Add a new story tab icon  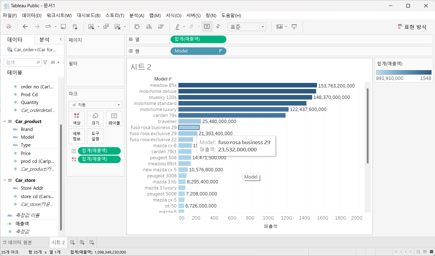tap(92, 242)
